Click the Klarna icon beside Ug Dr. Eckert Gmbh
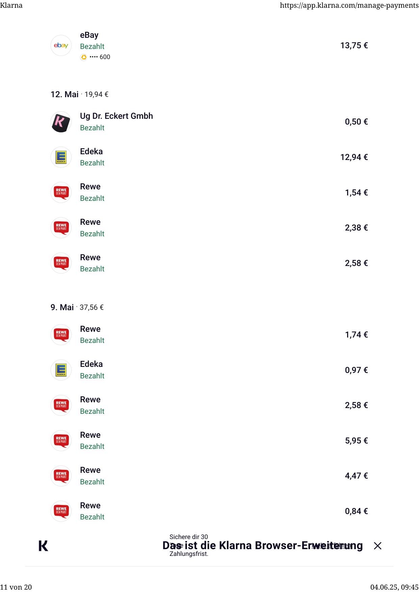419x592 pixels. [61, 122]
